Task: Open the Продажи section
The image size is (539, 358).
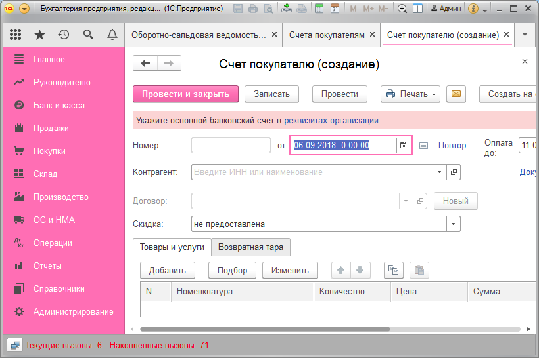Action: coord(64,129)
